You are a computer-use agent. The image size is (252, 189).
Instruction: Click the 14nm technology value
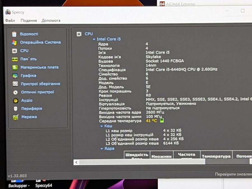point(151,65)
